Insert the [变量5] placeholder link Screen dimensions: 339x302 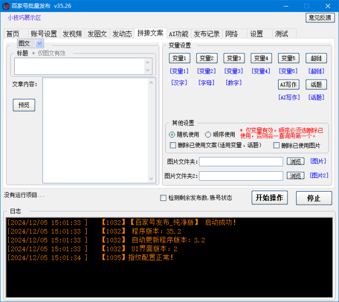pyautogui.click(x=288, y=71)
